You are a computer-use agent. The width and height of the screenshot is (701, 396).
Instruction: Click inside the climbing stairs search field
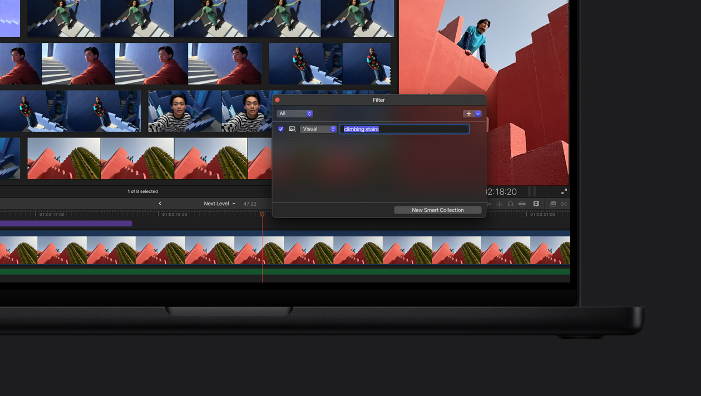pyautogui.click(x=404, y=128)
